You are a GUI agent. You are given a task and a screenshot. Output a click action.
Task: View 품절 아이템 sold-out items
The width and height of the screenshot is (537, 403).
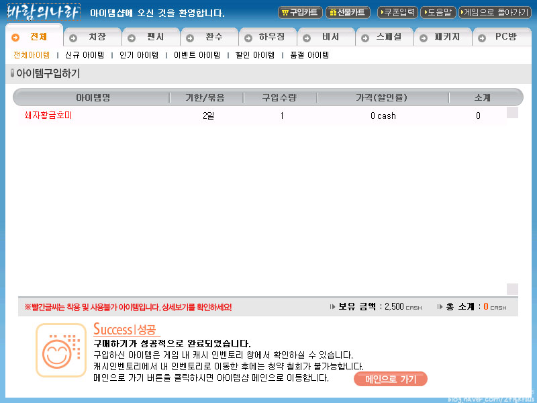click(x=309, y=55)
